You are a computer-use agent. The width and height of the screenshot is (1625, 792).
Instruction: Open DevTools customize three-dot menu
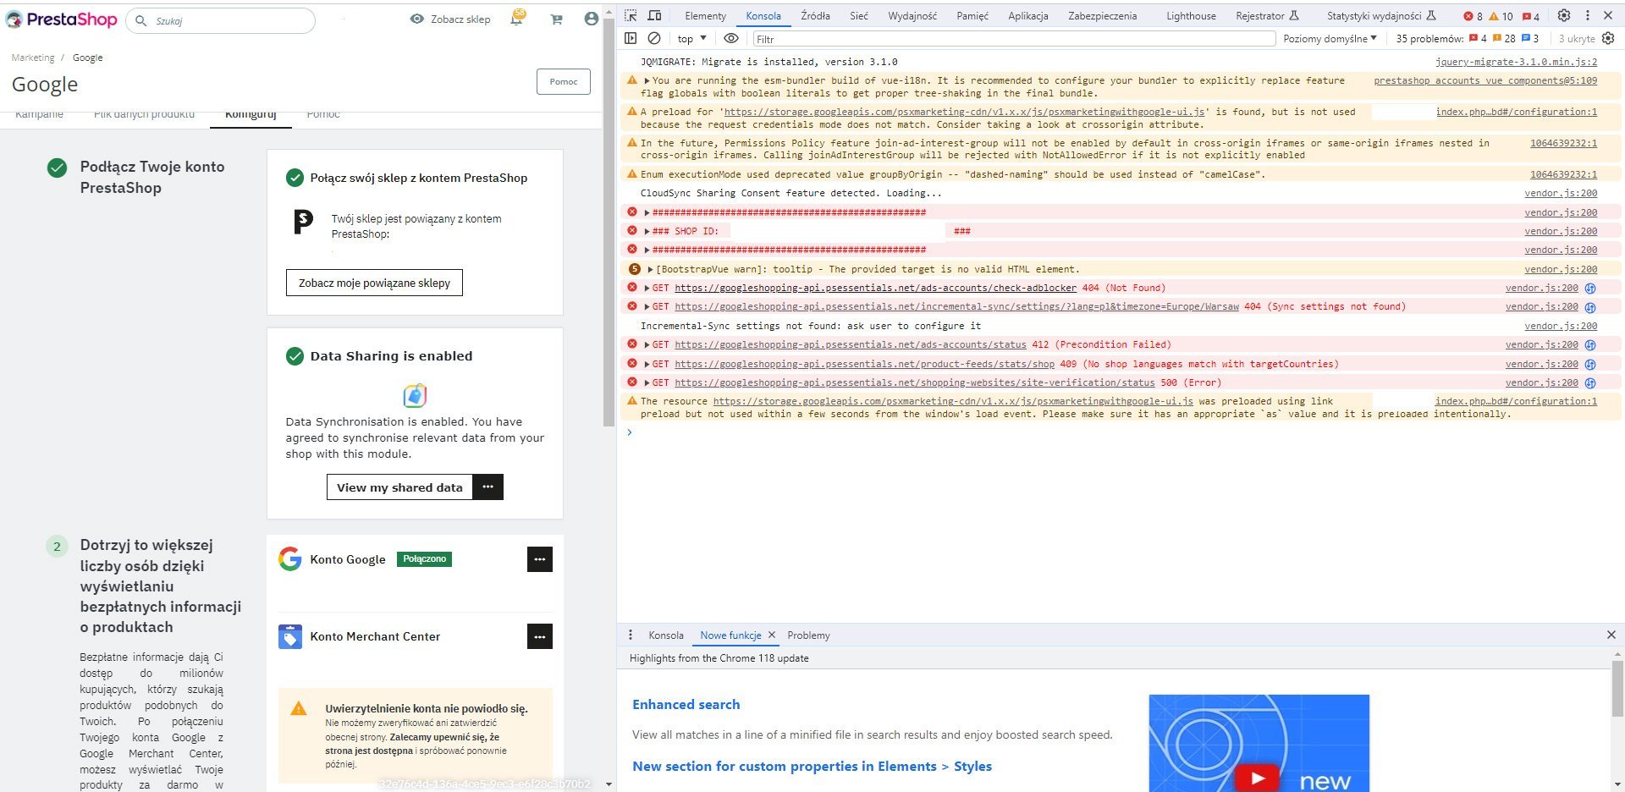pos(1587,15)
